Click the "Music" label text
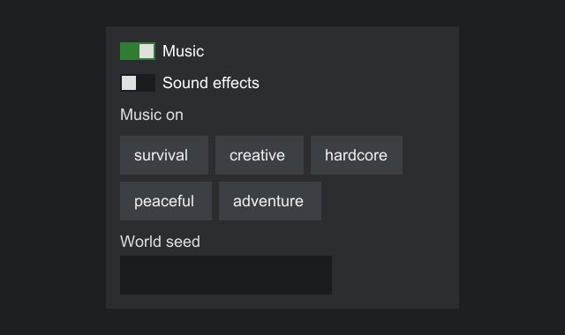565x335 pixels. pyautogui.click(x=183, y=51)
